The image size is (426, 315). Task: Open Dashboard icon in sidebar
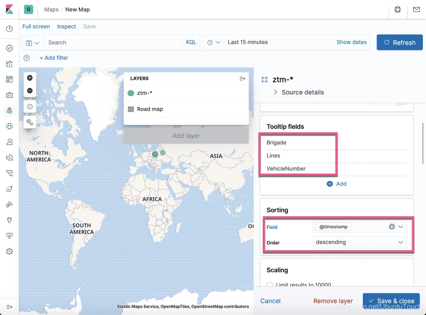pyautogui.click(x=10, y=79)
